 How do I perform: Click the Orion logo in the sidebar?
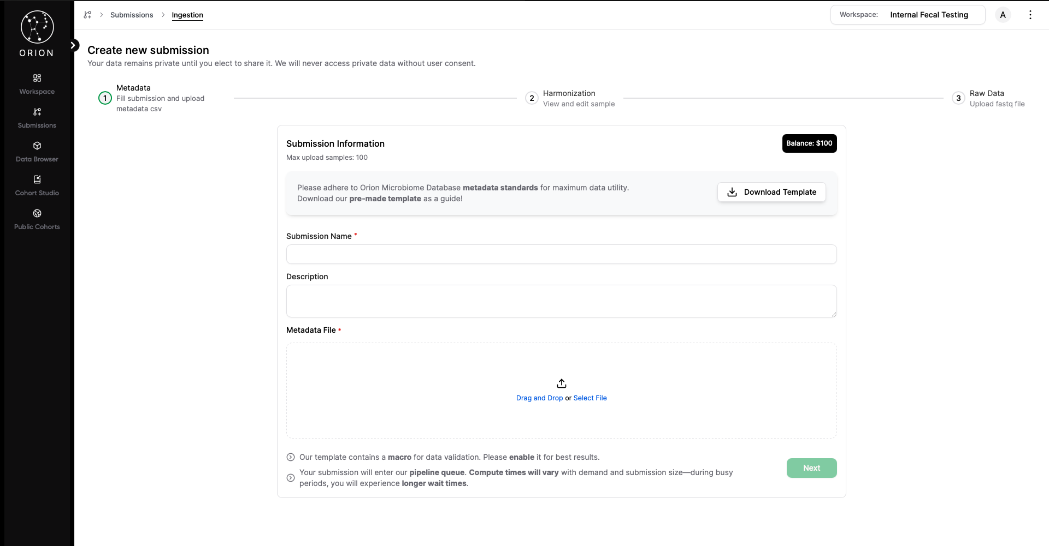37,27
